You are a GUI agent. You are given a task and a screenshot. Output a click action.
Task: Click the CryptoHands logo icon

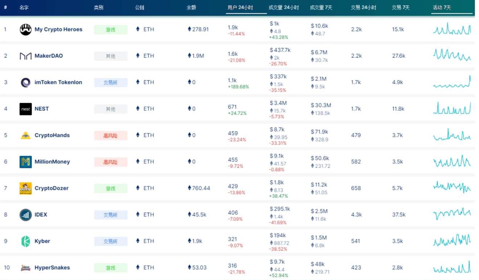[x=26, y=135]
